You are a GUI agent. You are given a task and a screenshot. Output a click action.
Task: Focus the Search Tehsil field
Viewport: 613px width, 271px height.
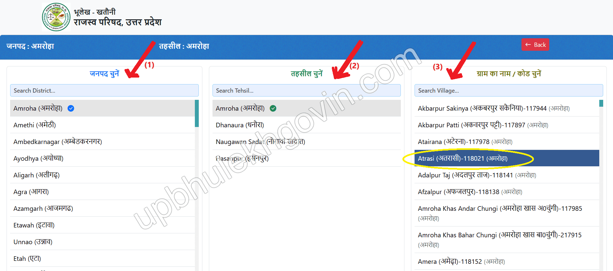pyautogui.click(x=307, y=90)
